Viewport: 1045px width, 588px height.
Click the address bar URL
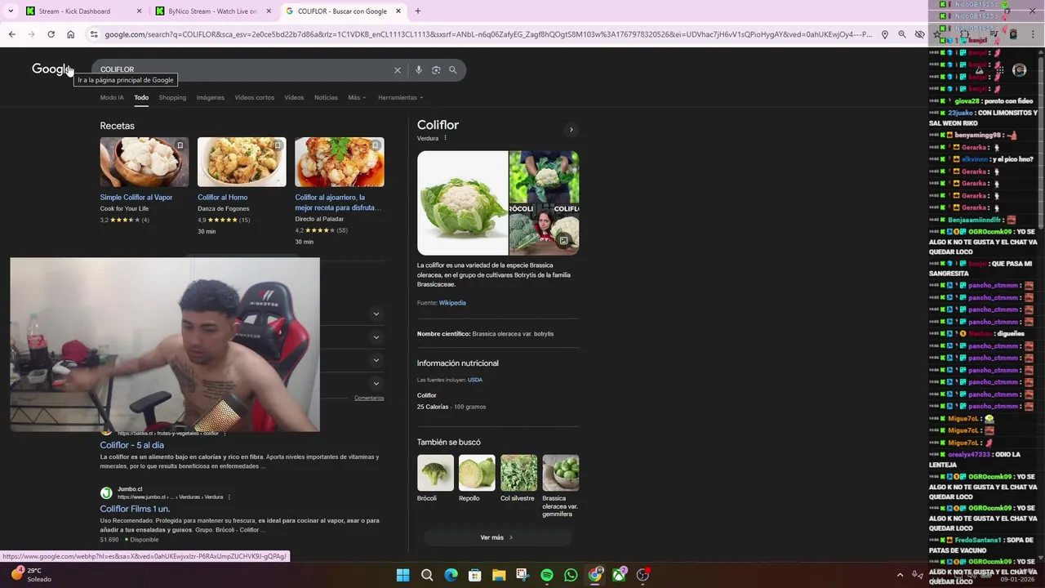(x=488, y=34)
